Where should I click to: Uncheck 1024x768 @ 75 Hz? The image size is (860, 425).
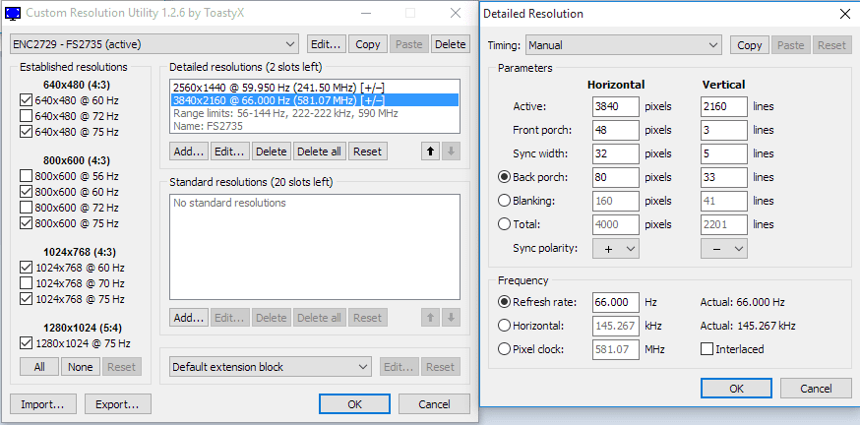[x=26, y=299]
